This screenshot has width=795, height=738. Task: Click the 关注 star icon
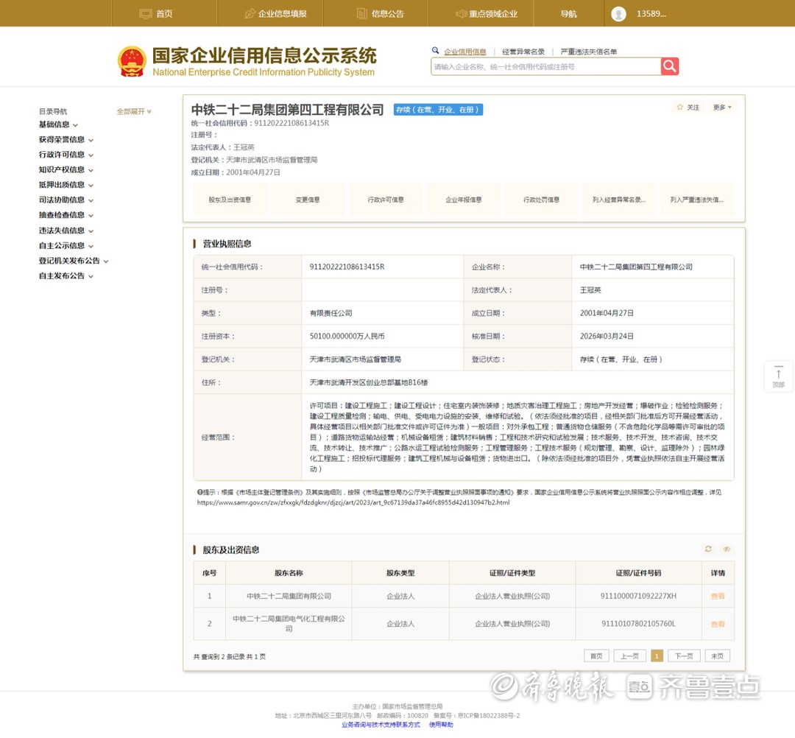tap(680, 107)
